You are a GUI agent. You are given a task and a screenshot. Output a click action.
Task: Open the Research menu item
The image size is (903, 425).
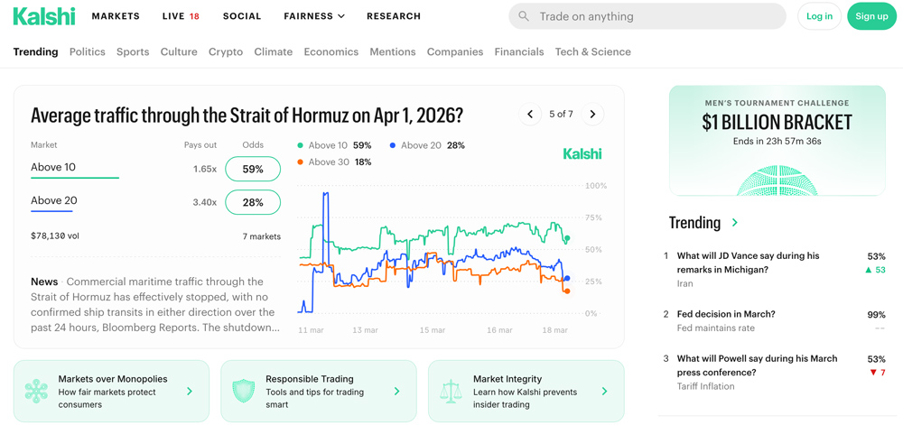(x=394, y=16)
